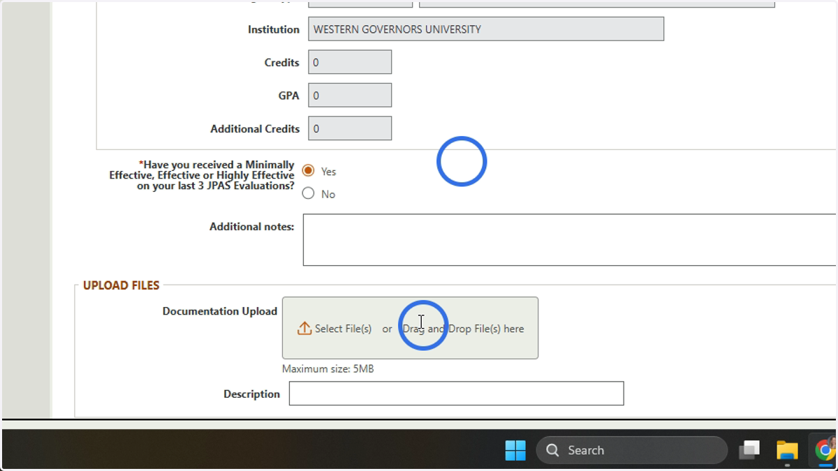Click the GPA field
Image resolution: width=838 pixels, height=471 pixels.
click(350, 95)
